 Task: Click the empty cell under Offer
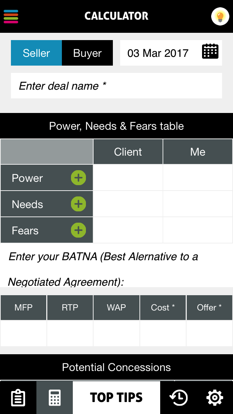[x=209, y=333]
